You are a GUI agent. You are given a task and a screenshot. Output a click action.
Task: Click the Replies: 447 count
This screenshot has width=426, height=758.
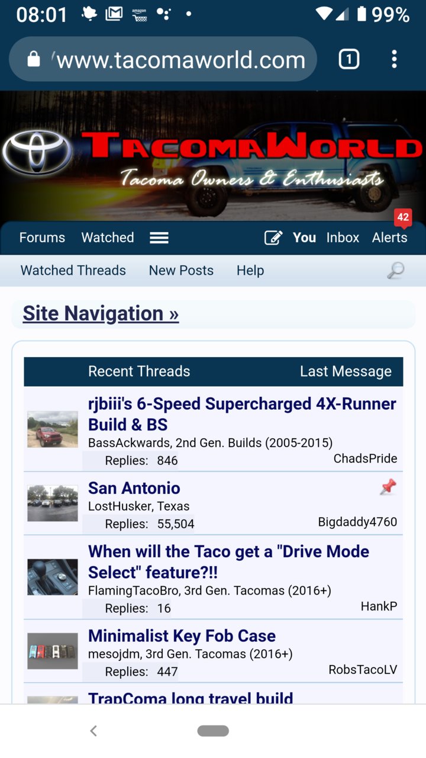point(141,672)
